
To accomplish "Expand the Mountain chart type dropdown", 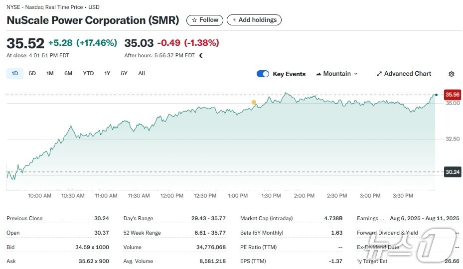I will (x=337, y=74).
